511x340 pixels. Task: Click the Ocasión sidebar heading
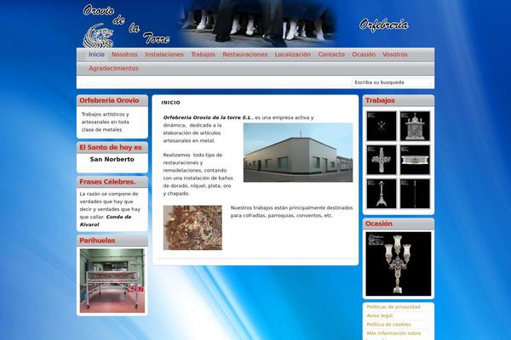[x=379, y=224]
